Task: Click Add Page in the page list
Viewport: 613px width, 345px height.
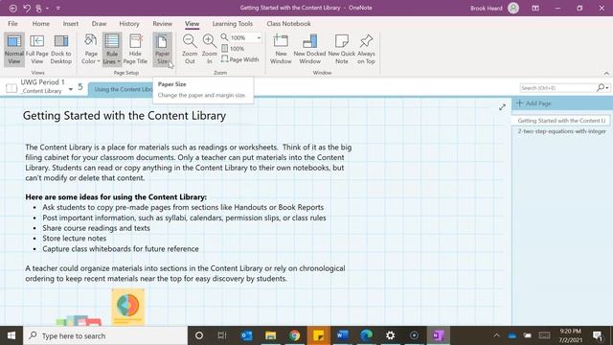Action: coord(534,103)
